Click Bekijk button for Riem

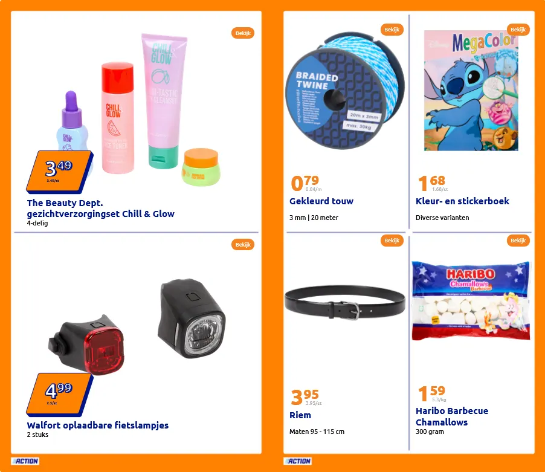(x=392, y=241)
